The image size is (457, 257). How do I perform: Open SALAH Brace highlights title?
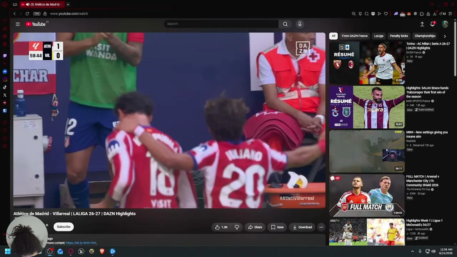click(x=427, y=92)
